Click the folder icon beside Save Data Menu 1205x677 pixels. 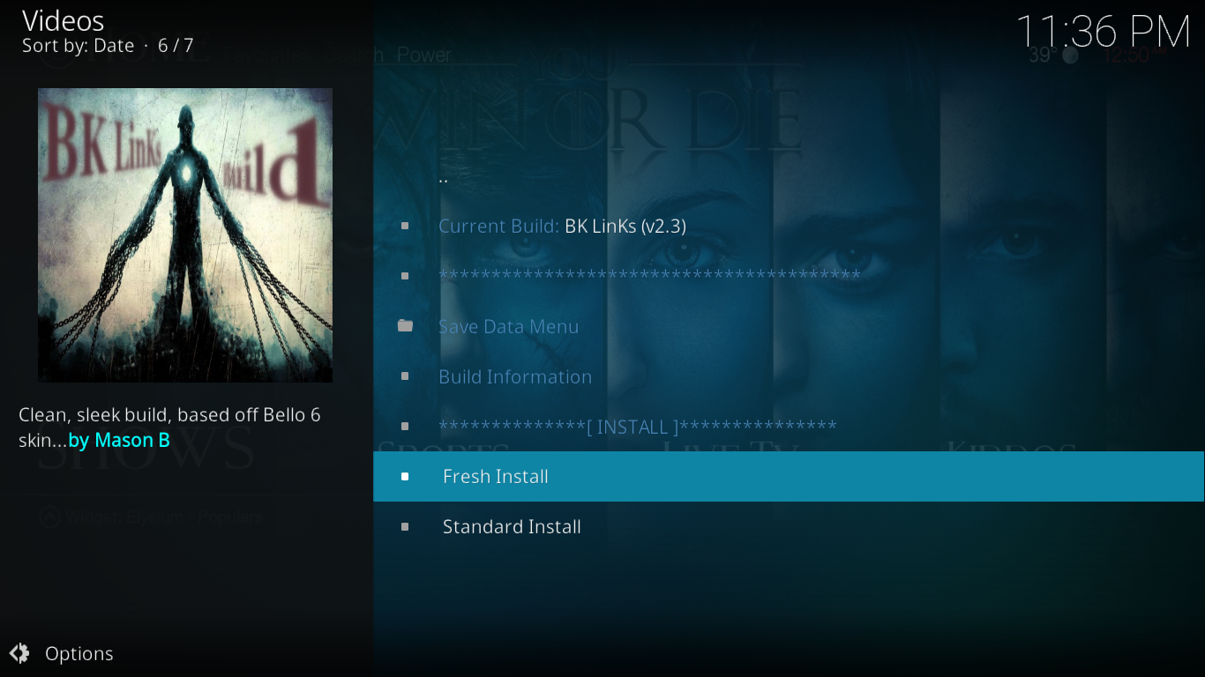[405, 326]
